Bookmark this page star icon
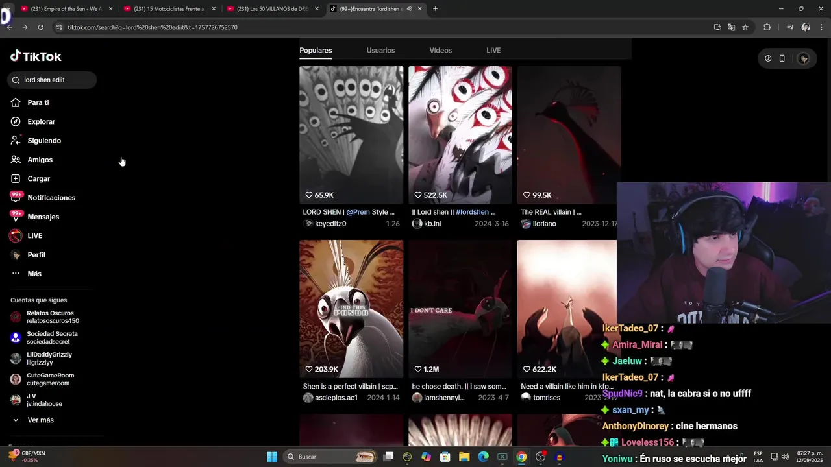Viewport: 831px width, 467px height. (745, 27)
